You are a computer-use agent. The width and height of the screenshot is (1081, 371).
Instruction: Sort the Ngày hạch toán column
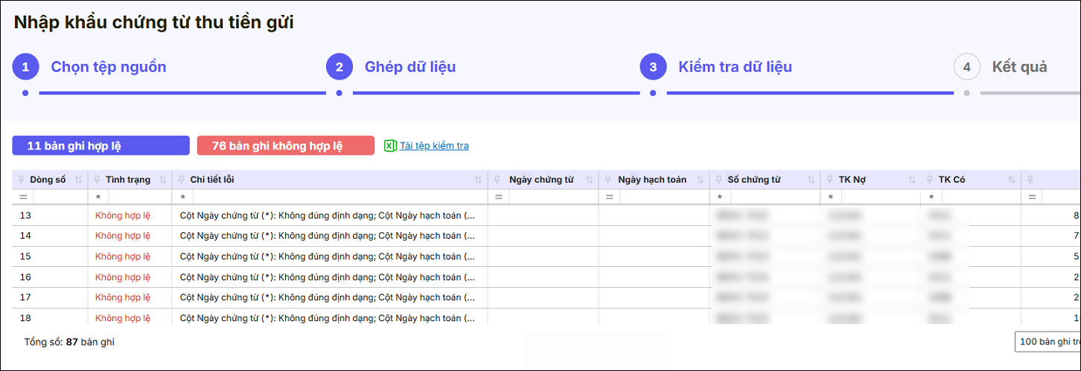pos(699,180)
